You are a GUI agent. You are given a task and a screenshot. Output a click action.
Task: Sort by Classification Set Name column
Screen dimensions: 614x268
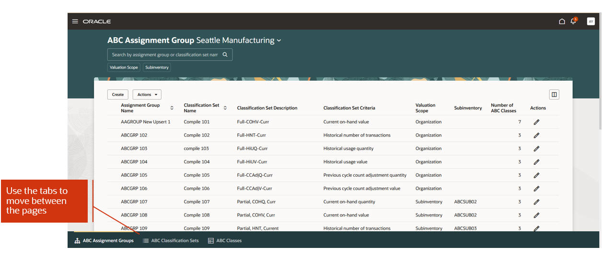(225, 108)
